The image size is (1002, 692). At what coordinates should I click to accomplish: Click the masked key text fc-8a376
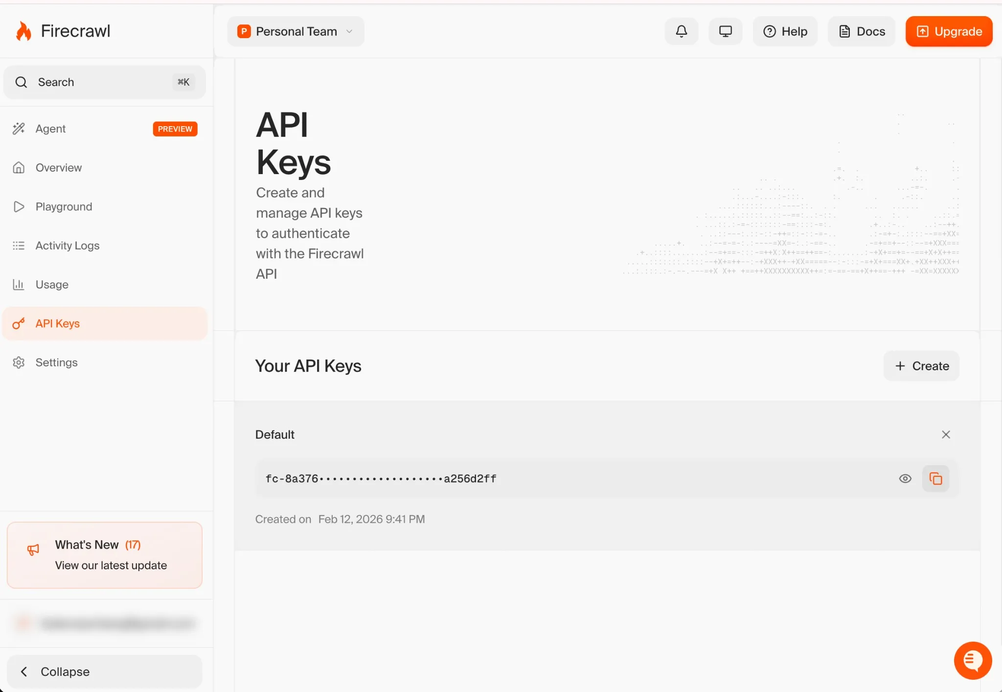click(x=381, y=479)
